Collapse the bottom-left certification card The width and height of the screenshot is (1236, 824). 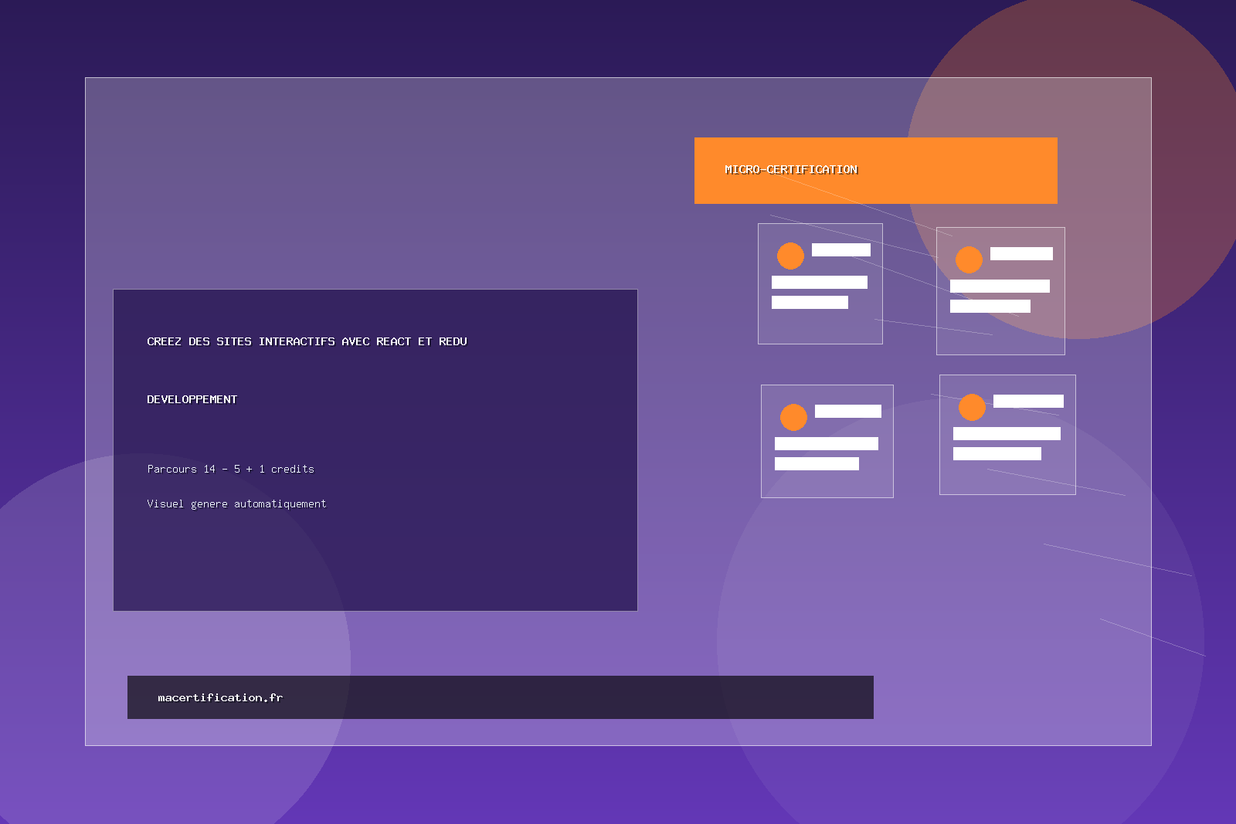827,440
